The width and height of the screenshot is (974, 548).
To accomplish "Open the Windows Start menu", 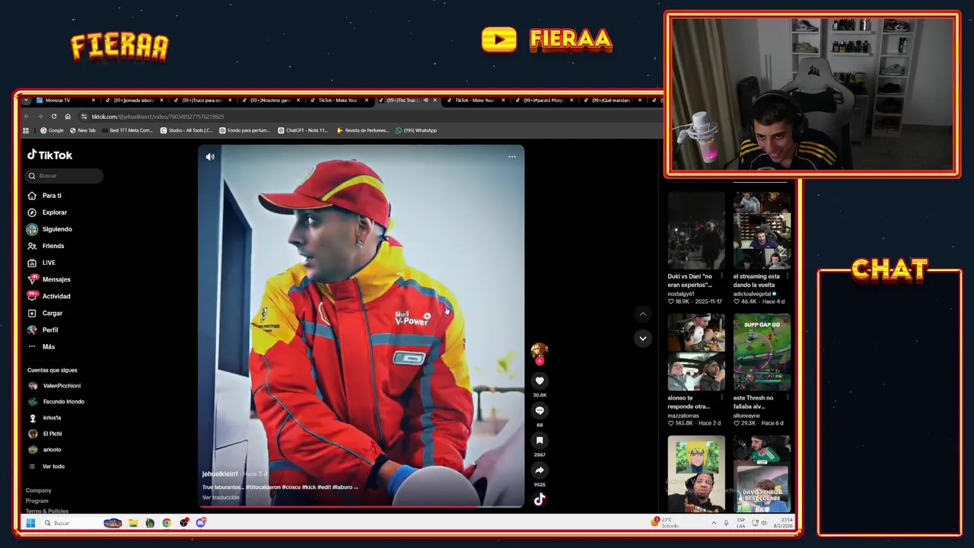I will click(30, 523).
